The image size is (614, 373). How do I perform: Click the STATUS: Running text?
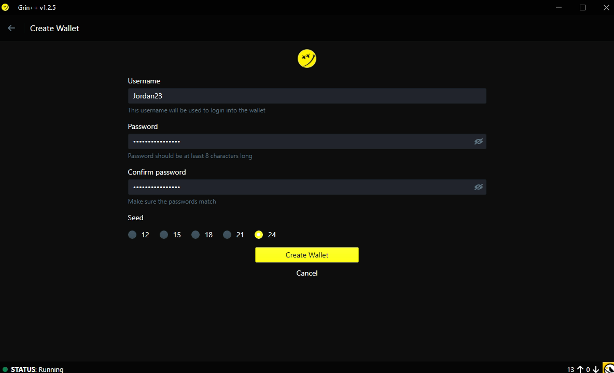pyautogui.click(x=37, y=369)
